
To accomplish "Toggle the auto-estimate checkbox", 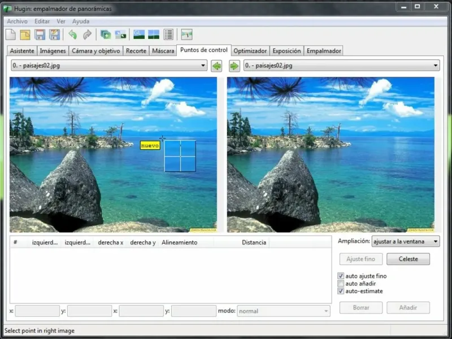I will 341,291.
